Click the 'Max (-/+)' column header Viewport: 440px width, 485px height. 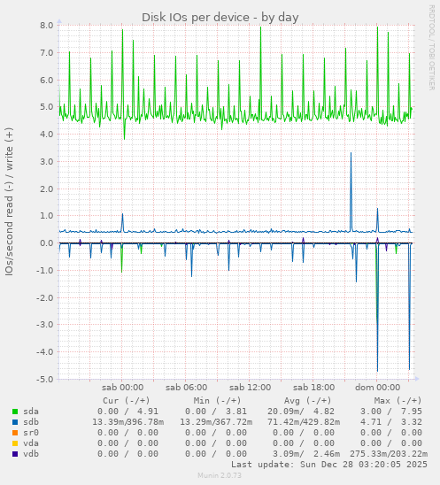[x=398, y=401]
